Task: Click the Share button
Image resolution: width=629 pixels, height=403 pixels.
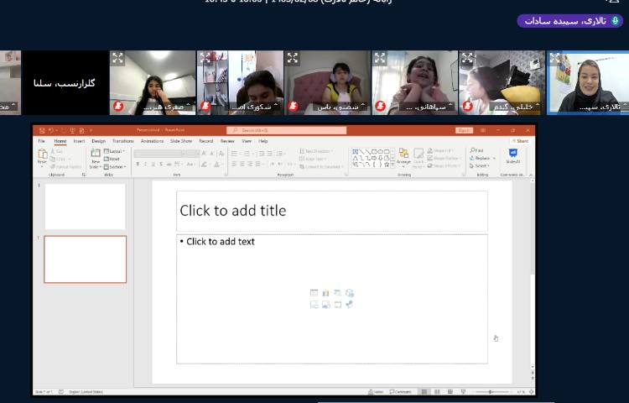Action: click(x=521, y=141)
